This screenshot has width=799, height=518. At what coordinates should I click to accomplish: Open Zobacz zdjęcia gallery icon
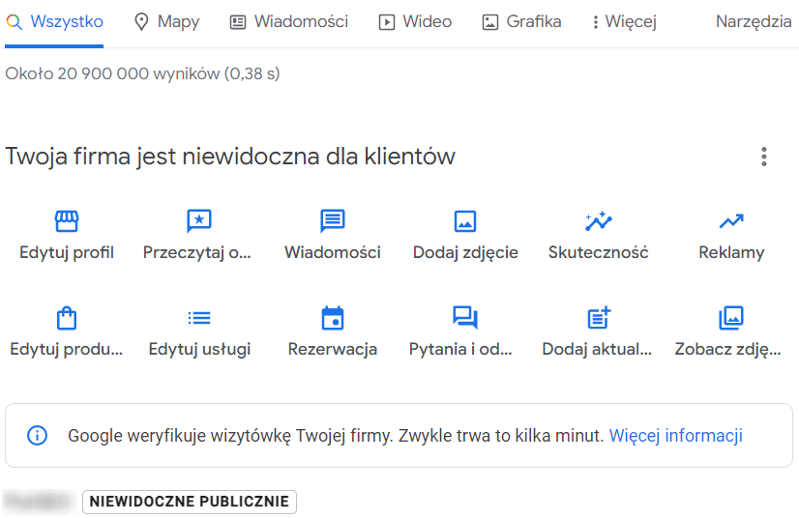(x=731, y=318)
